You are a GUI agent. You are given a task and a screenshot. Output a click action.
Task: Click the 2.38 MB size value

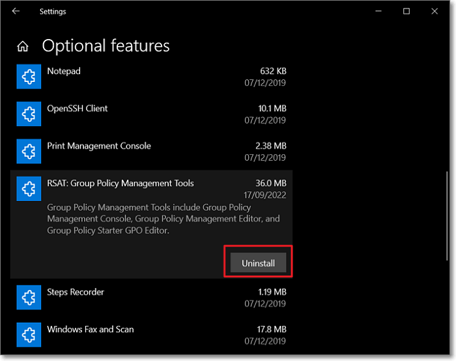pos(271,146)
